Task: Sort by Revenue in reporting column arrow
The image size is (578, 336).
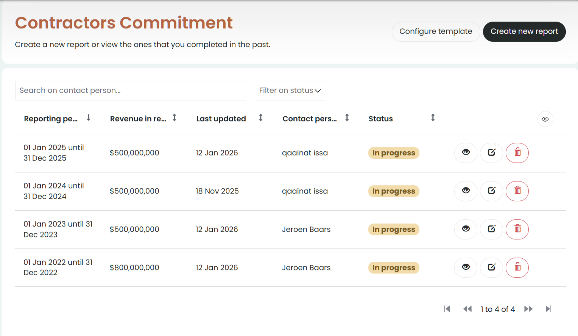Action: [x=174, y=118]
